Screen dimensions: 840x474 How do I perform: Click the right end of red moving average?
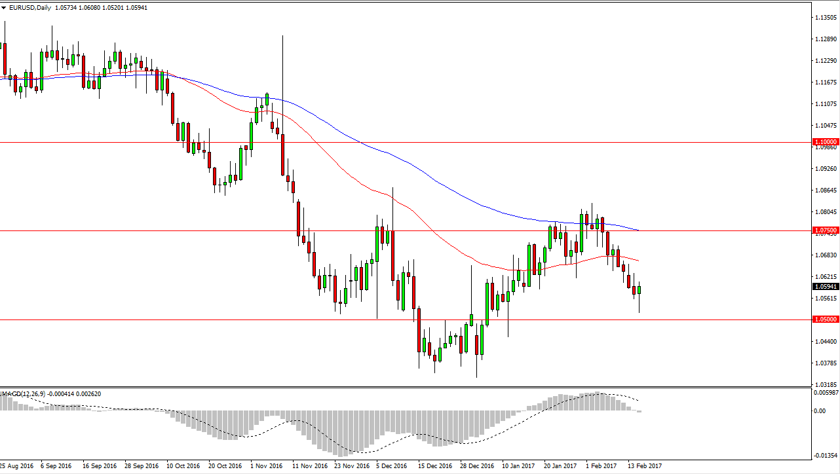[x=638, y=261]
